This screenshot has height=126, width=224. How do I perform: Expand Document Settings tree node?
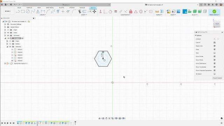coord(5,24)
